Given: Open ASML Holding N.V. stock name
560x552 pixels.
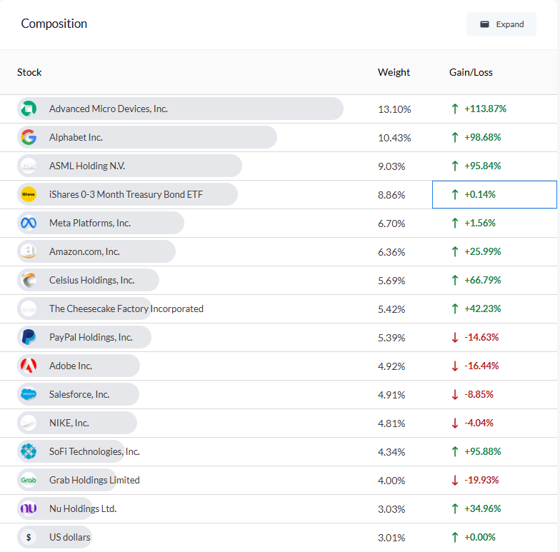Looking at the screenshot, I should [87, 166].
